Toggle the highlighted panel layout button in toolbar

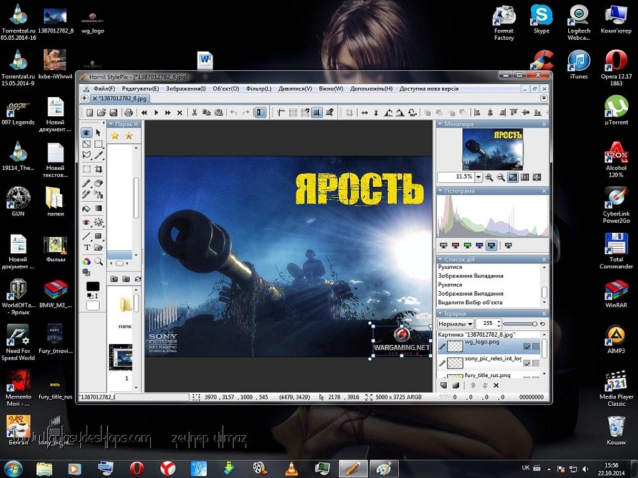260,113
